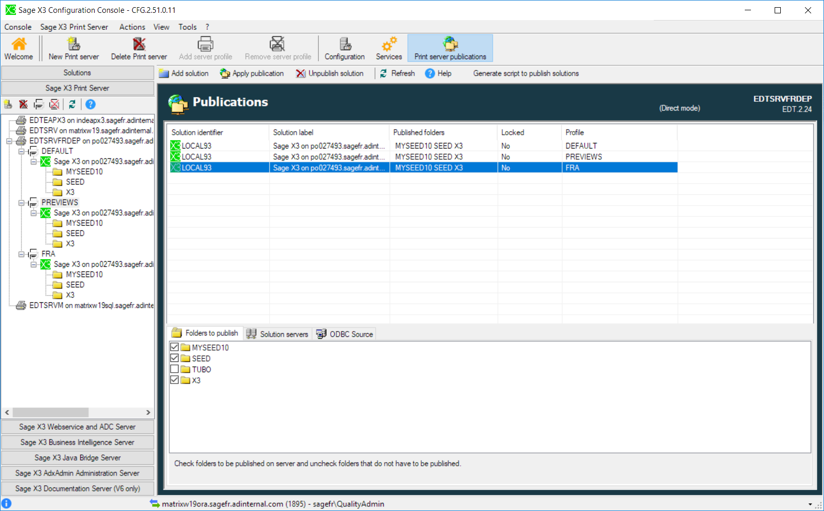Select the Delete Print server icon
Screen dimensions: 824x511
click(138, 48)
